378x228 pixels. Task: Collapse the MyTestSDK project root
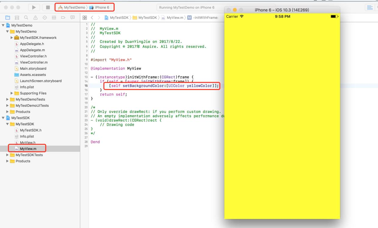pos(3,118)
